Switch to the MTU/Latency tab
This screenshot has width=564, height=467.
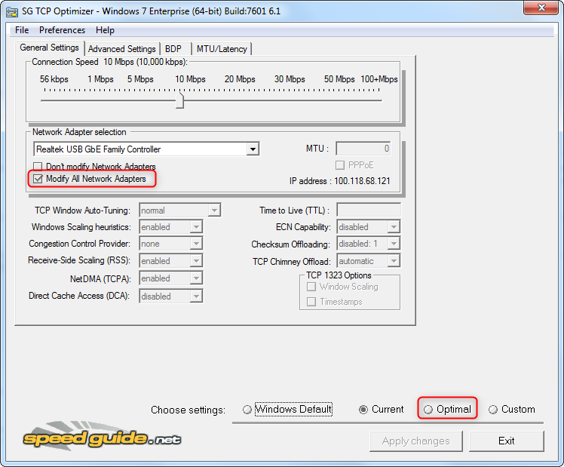(x=222, y=49)
